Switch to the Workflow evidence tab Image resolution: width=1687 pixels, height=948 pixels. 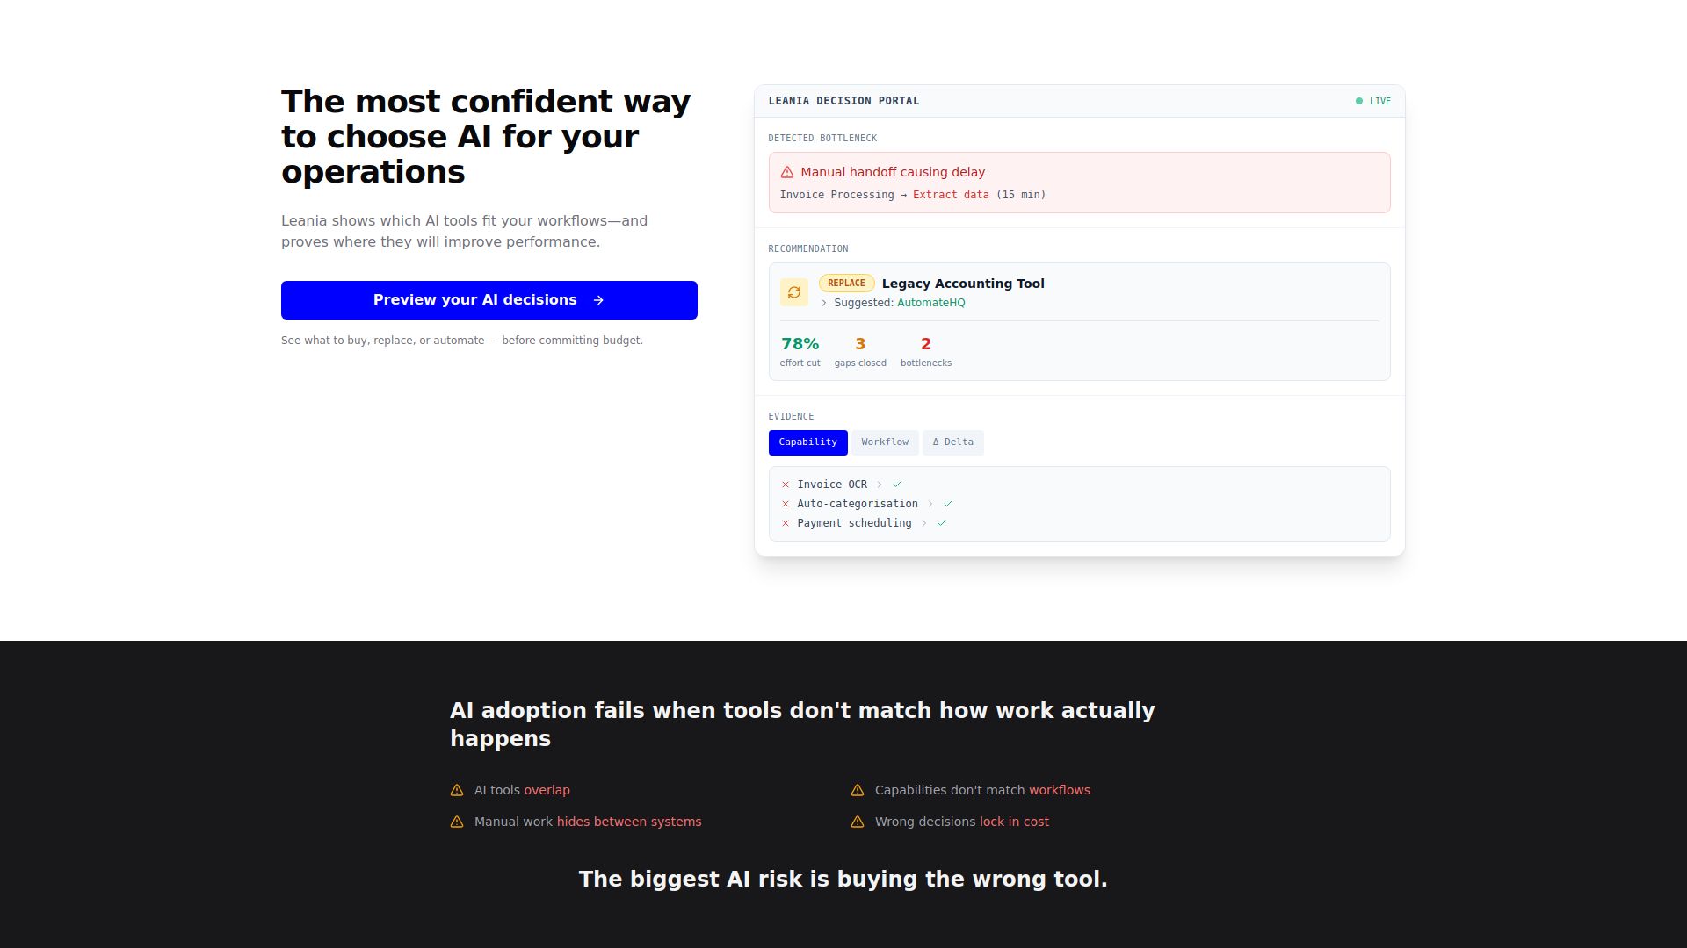coord(885,442)
